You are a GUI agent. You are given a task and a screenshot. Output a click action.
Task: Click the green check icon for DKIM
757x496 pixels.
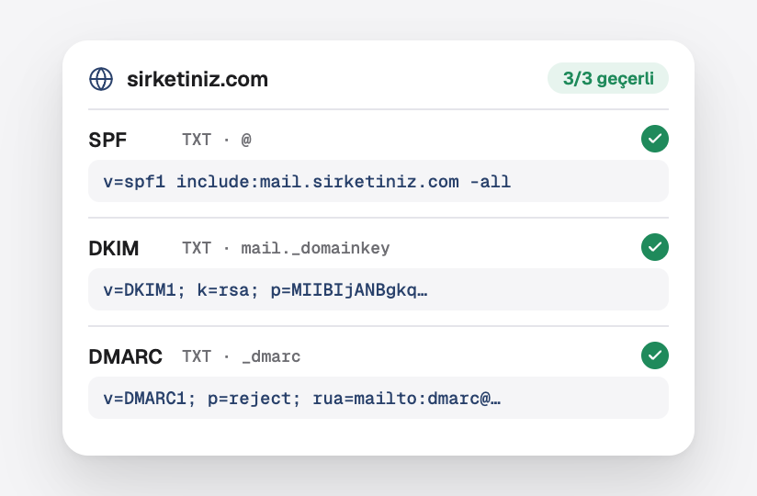coord(655,247)
